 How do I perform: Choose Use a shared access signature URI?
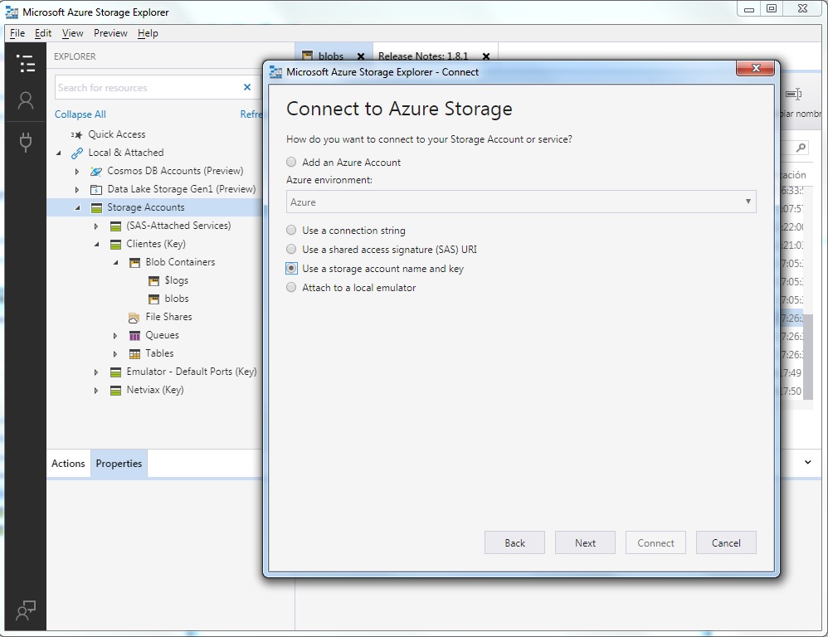(x=291, y=249)
